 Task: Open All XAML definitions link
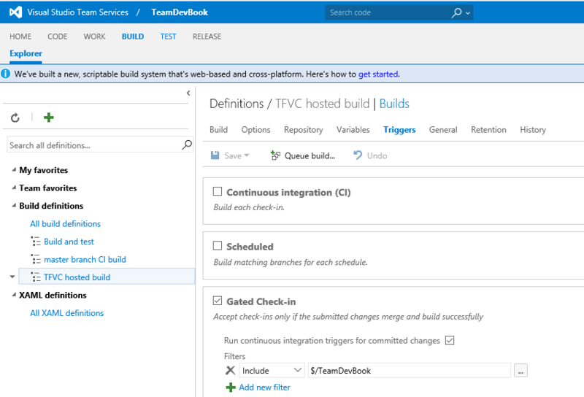(x=66, y=313)
